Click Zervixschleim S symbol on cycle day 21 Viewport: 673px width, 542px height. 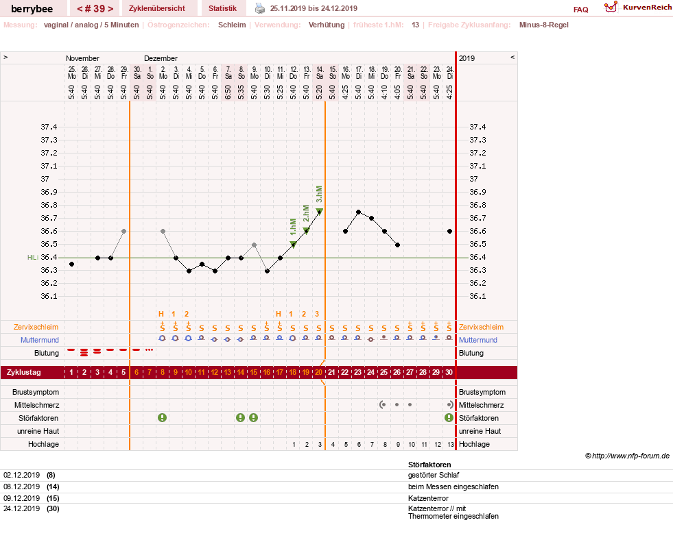click(332, 328)
